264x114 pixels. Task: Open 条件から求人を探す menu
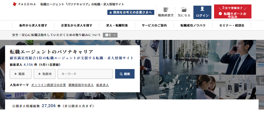[x=33, y=26]
